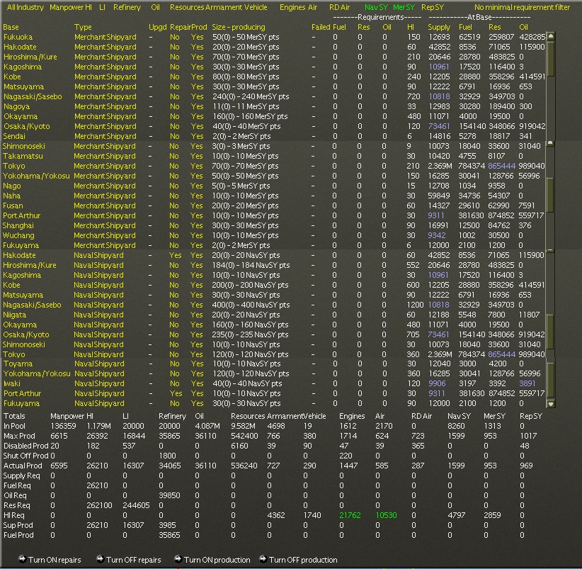
Task: Toggle Repair Yes for Hakodate Naval Shipyard
Action: click(x=175, y=256)
